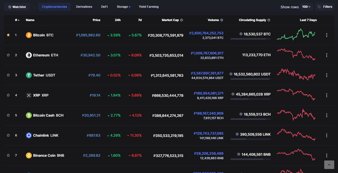Image resolution: width=338 pixels, height=173 pixels.
Task: Switch to the Cryptocurrencies tab
Action: 54,7
